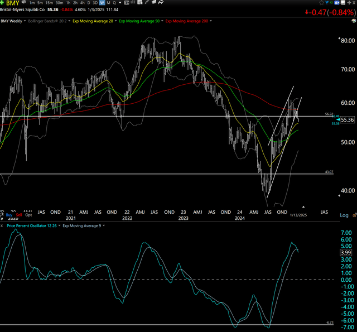This screenshot has height=332, width=357.
Task: Click the green plus add-symbol icon
Action: (x=2, y=2)
